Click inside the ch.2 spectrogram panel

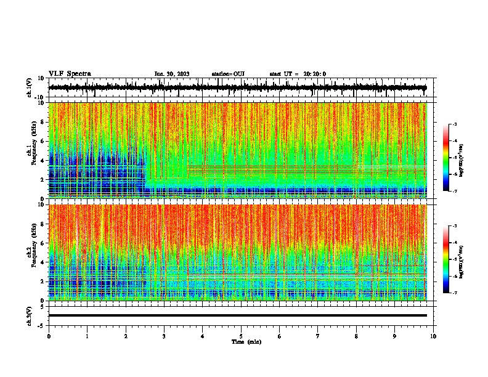click(x=240, y=253)
